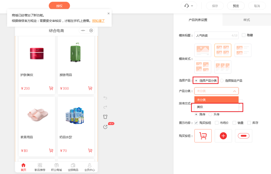Open the history dropdown near the toolbar
The image size is (271, 174).
click(x=189, y=6)
